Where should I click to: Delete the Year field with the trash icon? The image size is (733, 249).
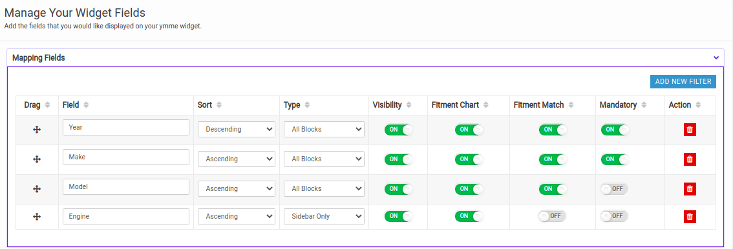(x=690, y=130)
